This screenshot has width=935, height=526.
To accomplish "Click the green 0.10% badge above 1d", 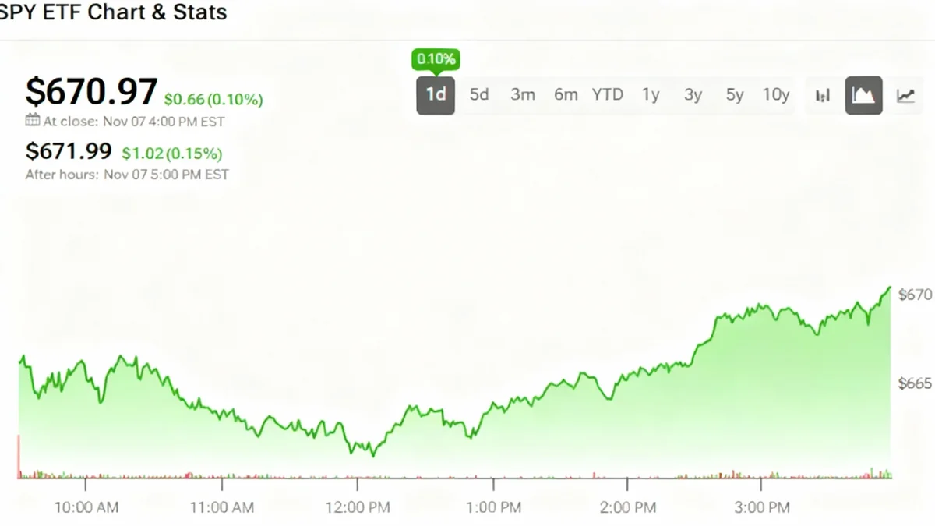I will pyautogui.click(x=435, y=58).
